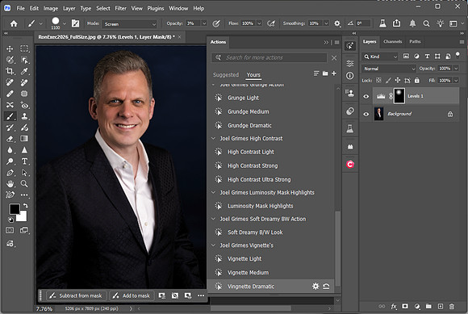Open the Mode dropdown set to Screen

tap(130, 24)
